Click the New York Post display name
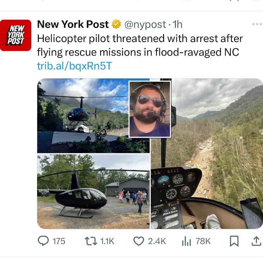This screenshot has width=263, height=263. [x=73, y=24]
